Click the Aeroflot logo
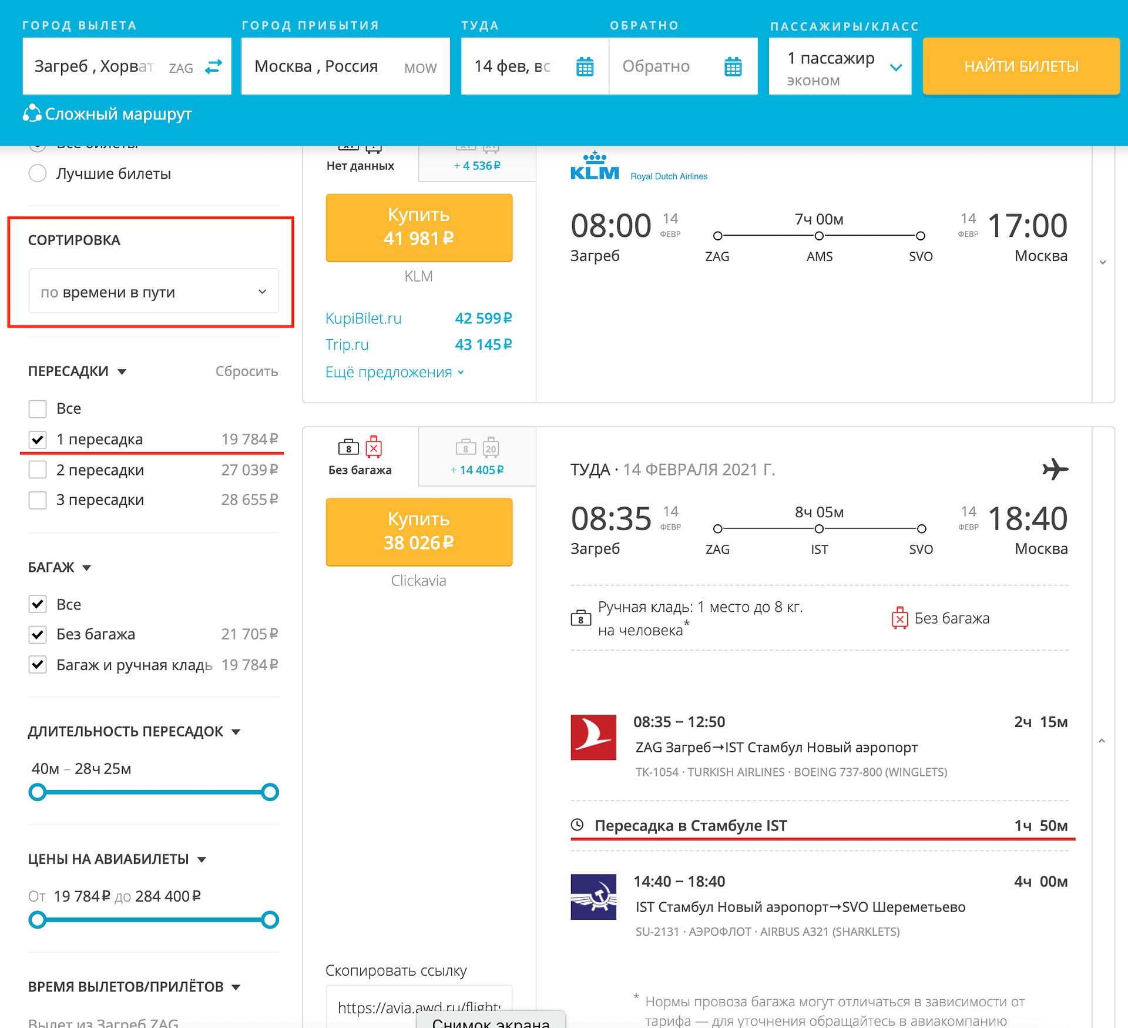This screenshot has width=1128, height=1028. click(x=593, y=896)
